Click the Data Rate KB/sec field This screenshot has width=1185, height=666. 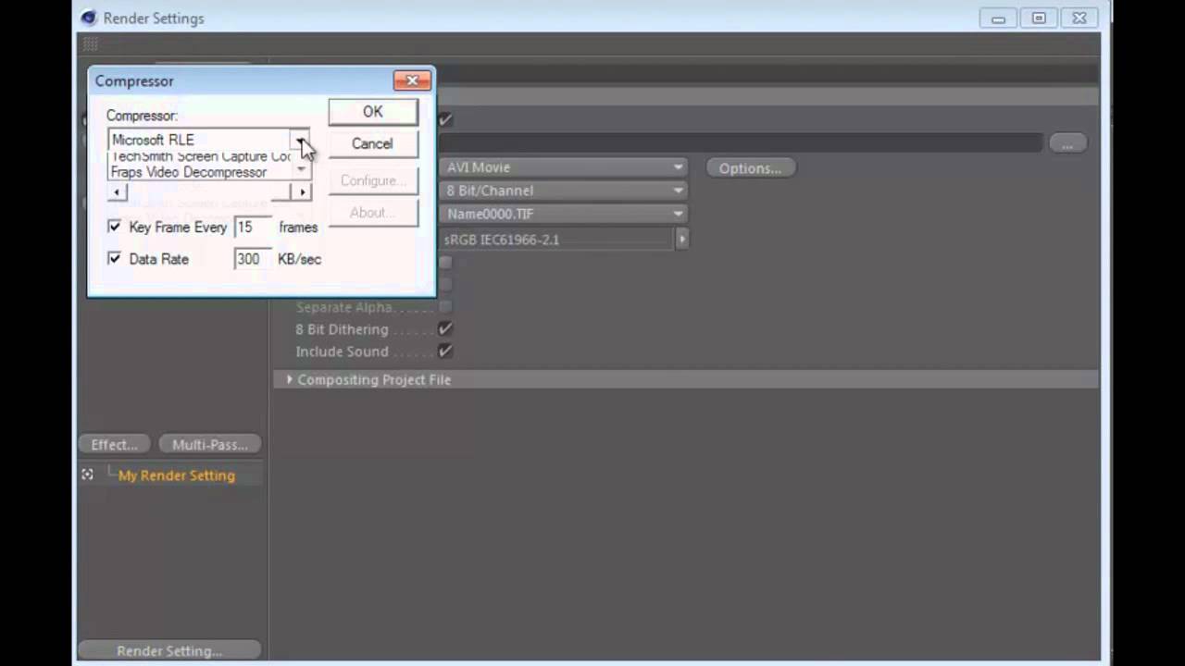(253, 259)
